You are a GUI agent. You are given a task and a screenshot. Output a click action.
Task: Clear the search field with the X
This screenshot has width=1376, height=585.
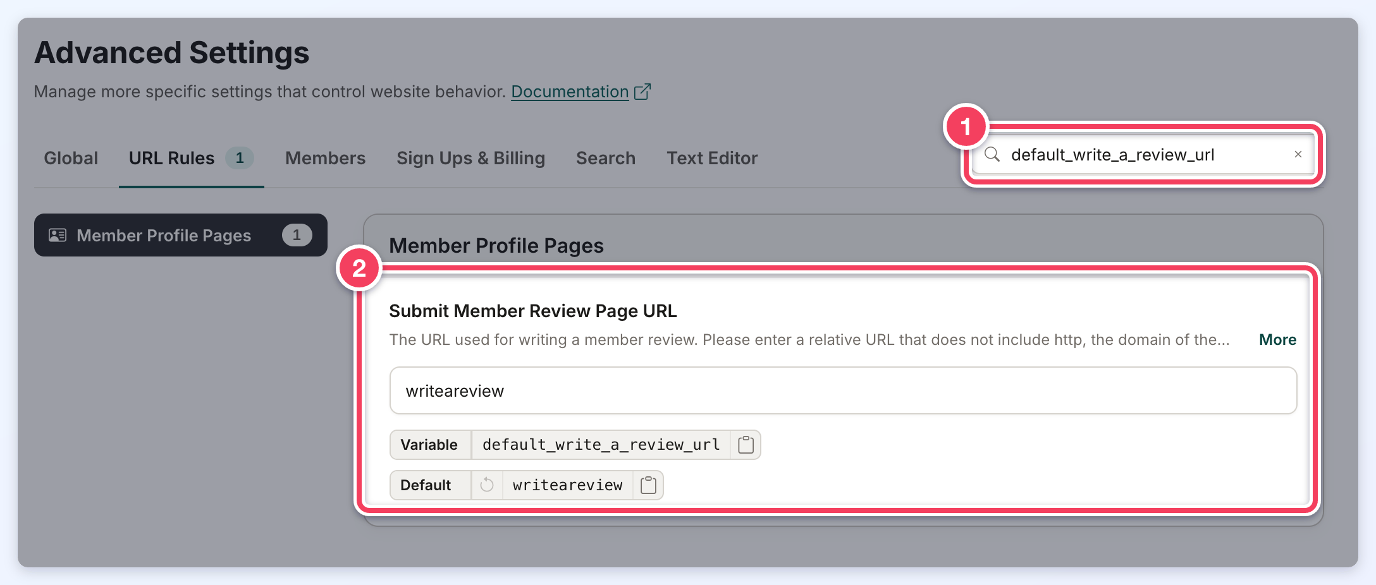1298,155
